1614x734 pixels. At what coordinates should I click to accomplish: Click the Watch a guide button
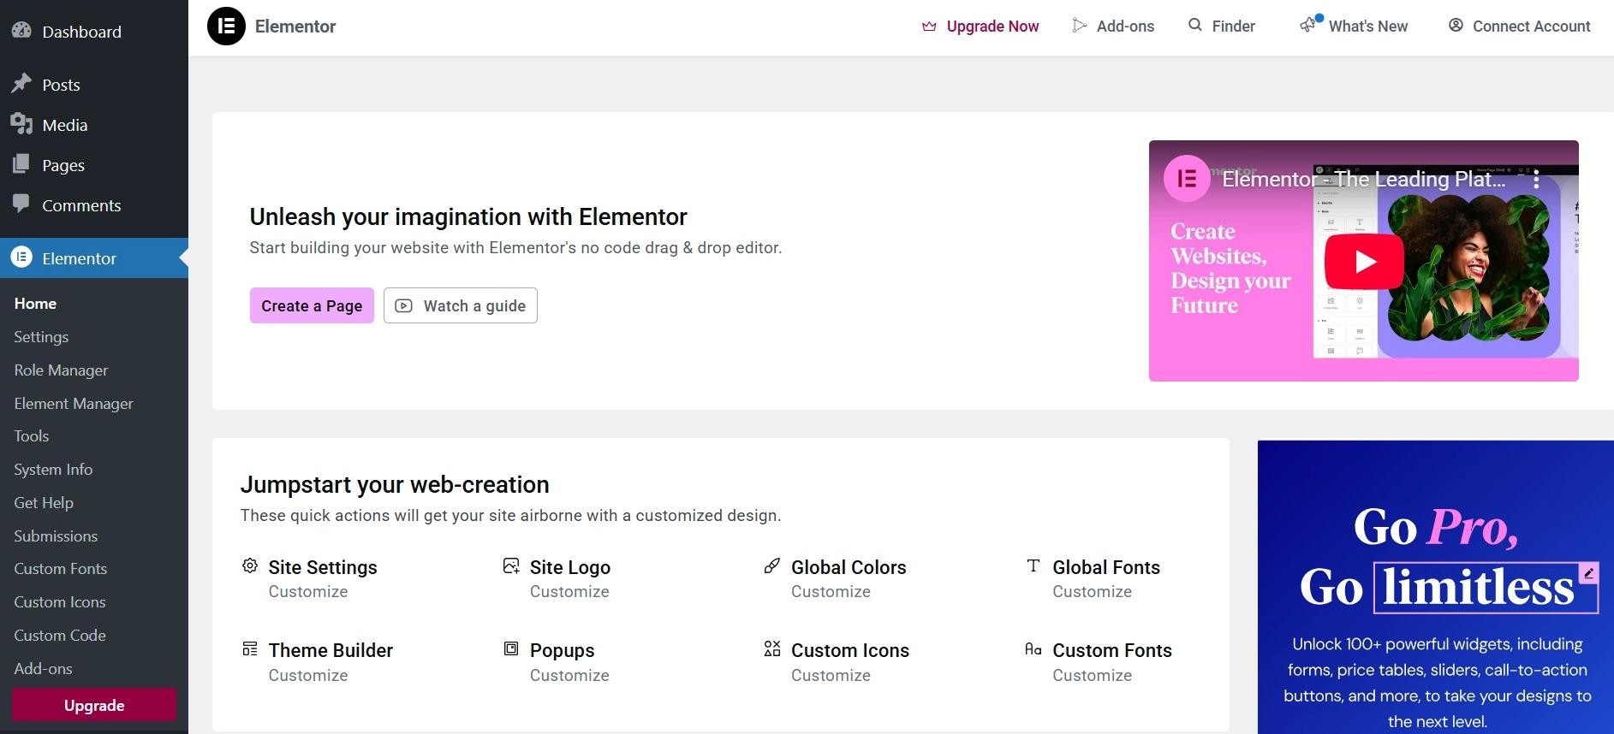tap(461, 305)
